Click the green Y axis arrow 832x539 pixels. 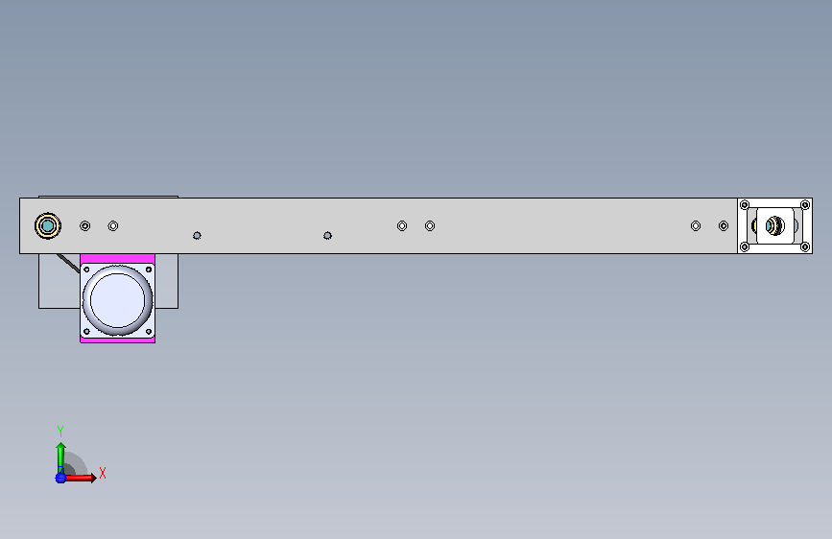pyautogui.click(x=60, y=457)
